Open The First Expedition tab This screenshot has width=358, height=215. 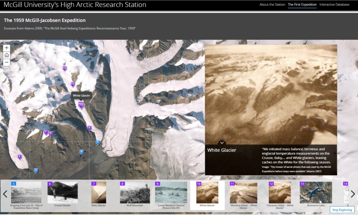pos(302,5)
